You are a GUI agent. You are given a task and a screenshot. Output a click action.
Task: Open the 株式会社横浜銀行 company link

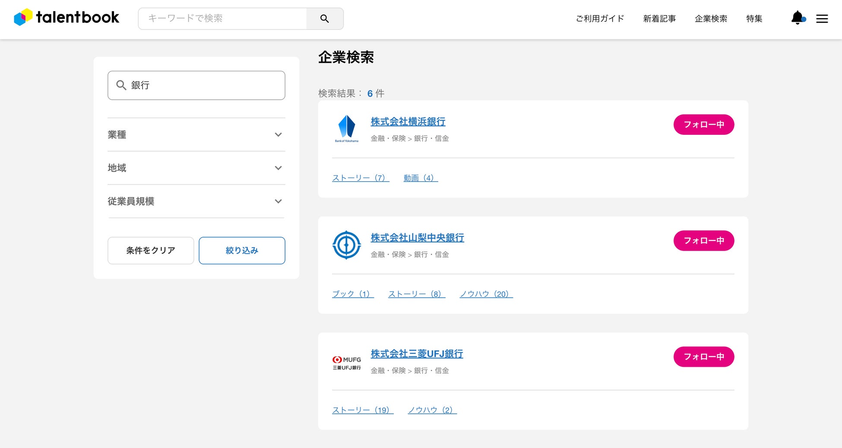408,122
